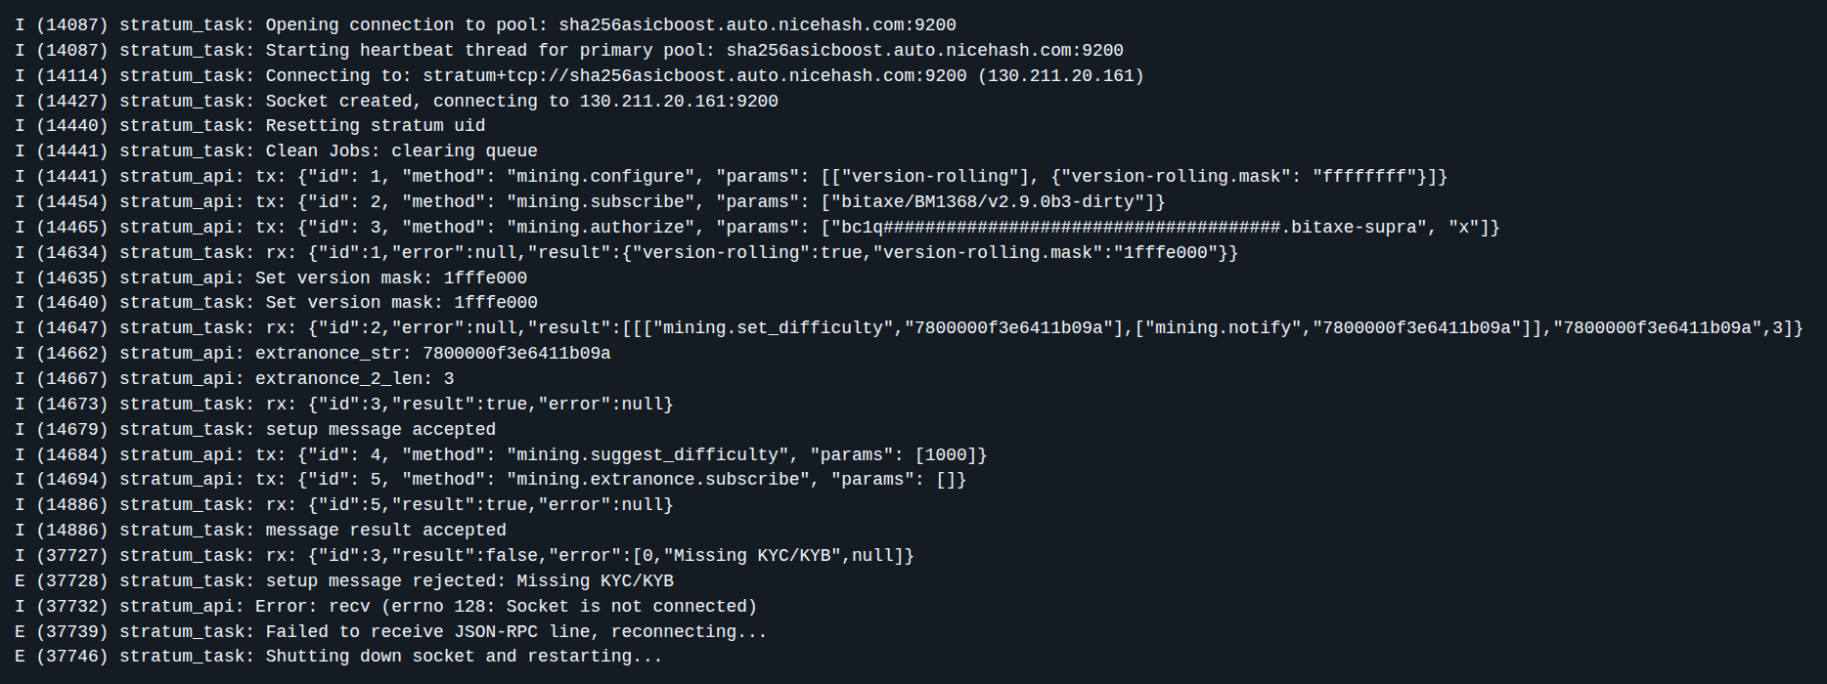Click the 'Clean Jobs: clearing queue' message
The image size is (1827, 684).
[x=402, y=151]
